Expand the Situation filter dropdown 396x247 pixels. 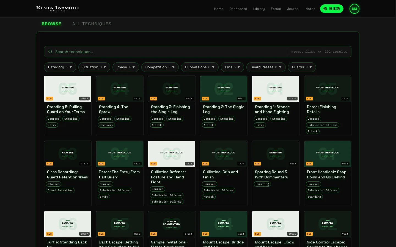click(x=94, y=67)
